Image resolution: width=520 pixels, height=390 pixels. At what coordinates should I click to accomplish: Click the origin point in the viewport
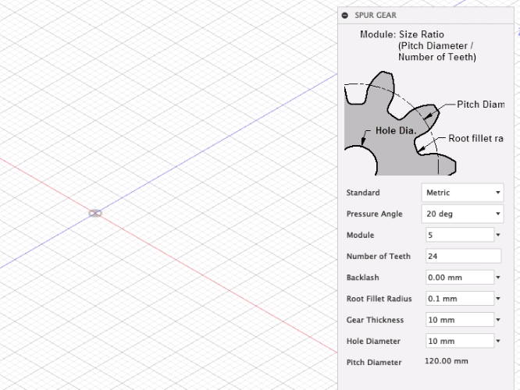(x=95, y=213)
